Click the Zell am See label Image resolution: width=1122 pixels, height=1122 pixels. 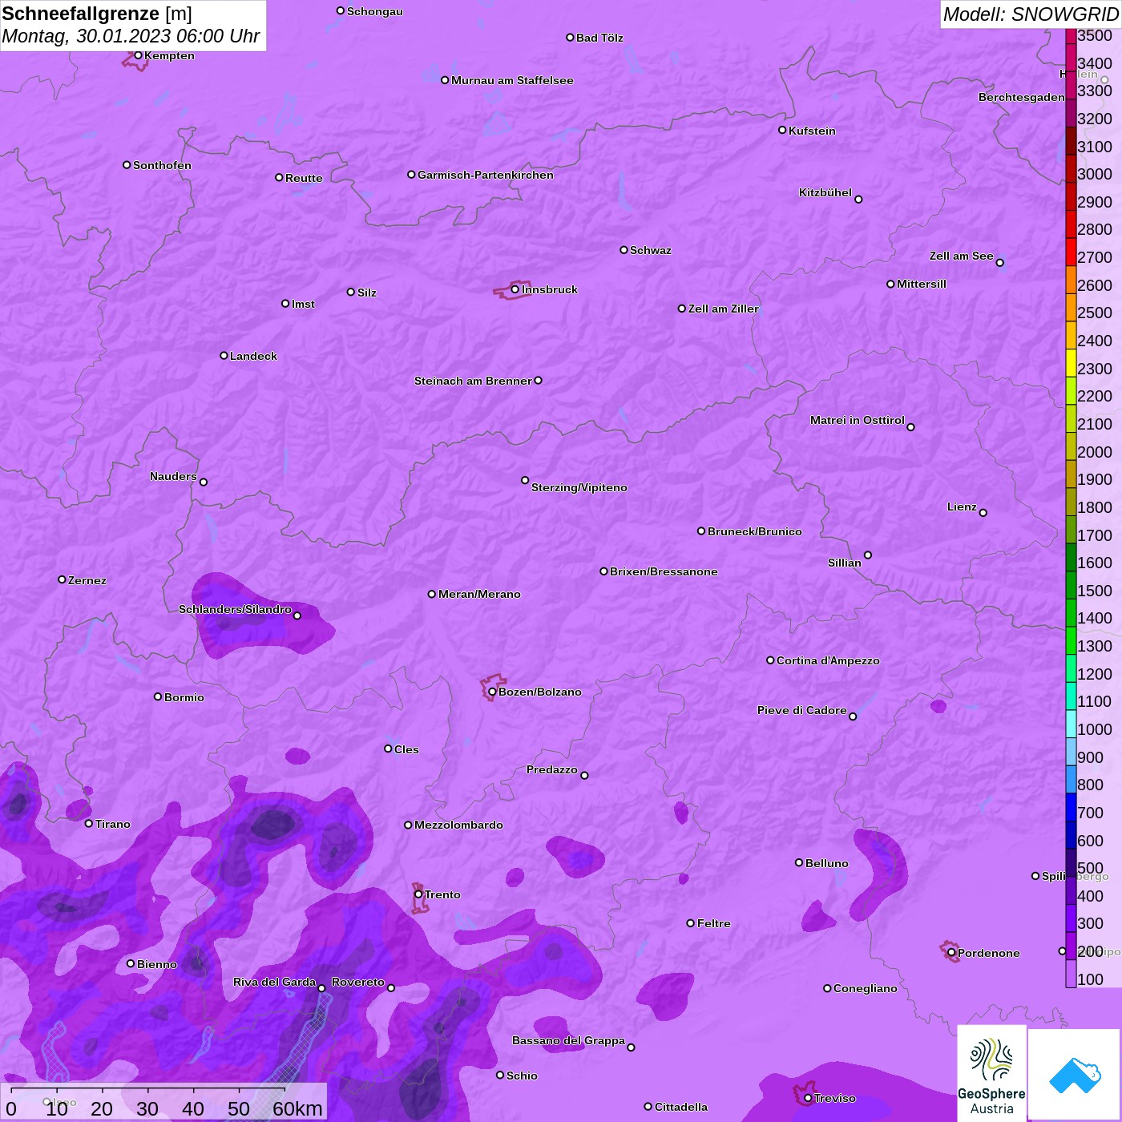tap(962, 256)
